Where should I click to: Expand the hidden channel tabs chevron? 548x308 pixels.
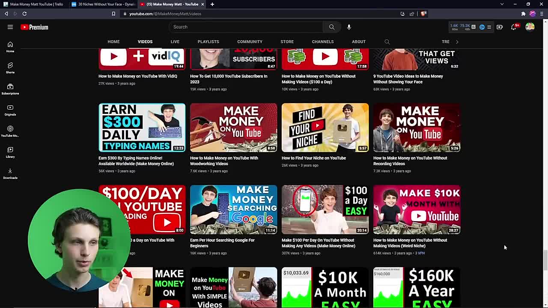(x=457, y=41)
